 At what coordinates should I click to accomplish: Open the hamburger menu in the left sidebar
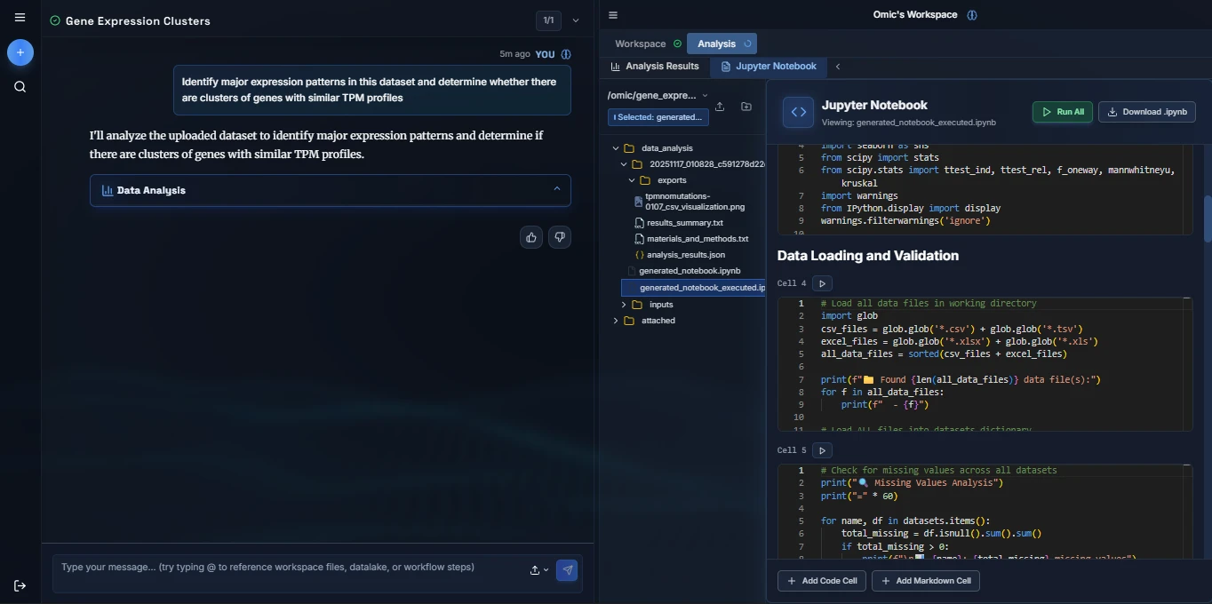[20, 17]
